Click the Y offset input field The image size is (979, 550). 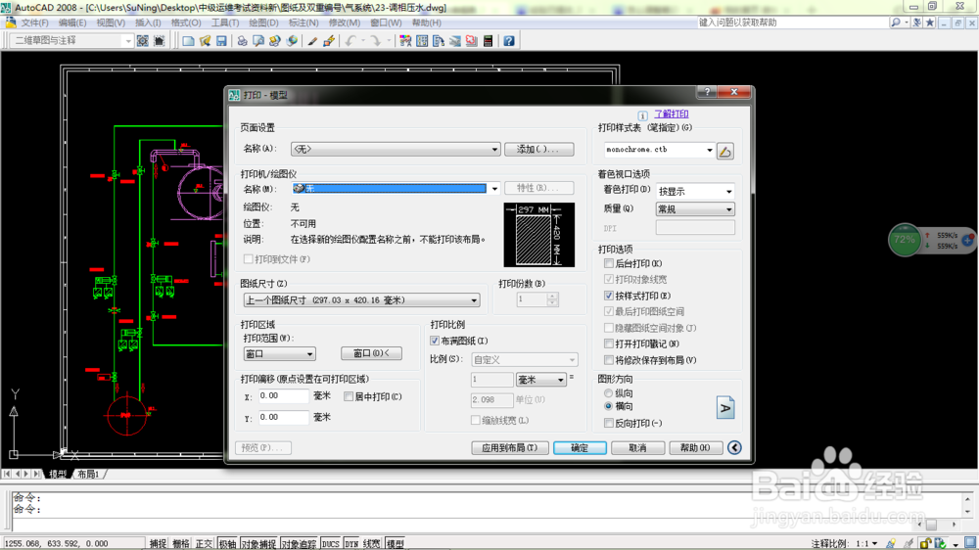coord(284,417)
